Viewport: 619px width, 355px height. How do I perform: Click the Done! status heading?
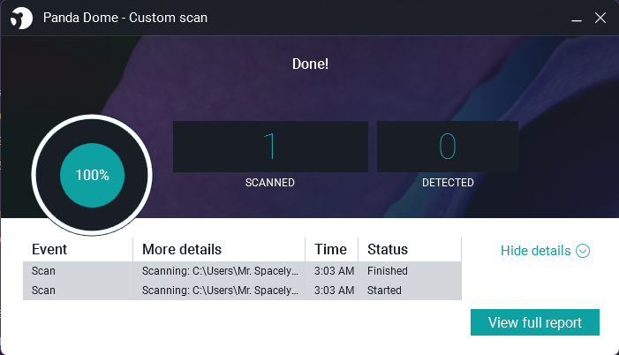[x=310, y=64]
